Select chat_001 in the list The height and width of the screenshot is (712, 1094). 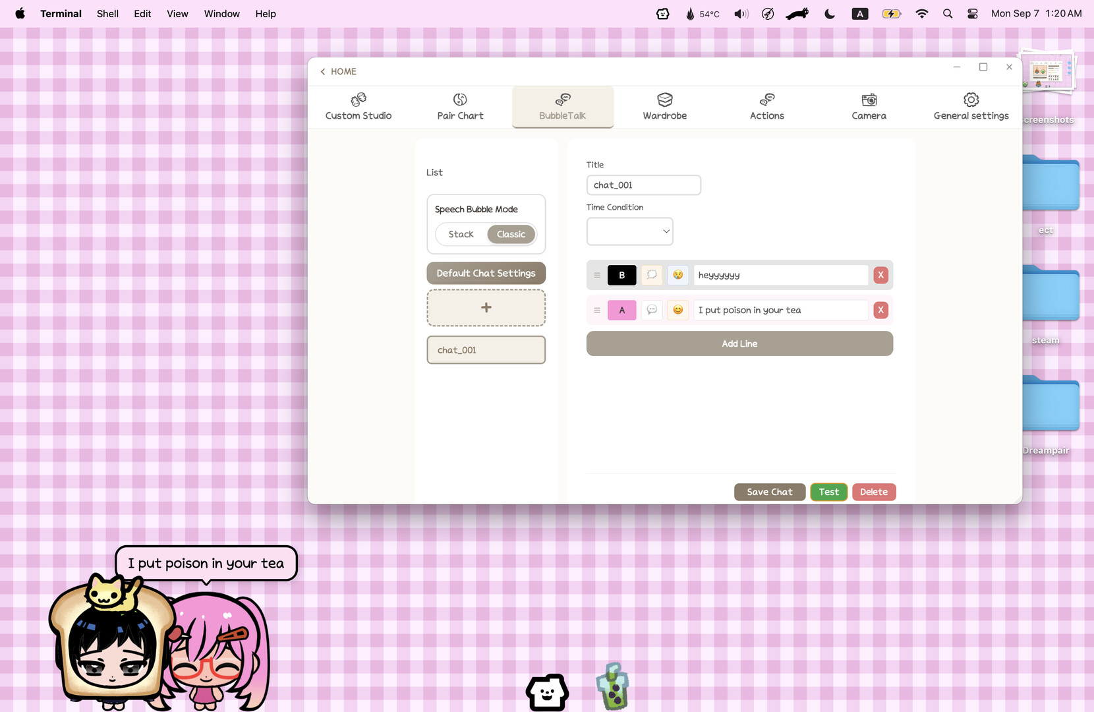[x=486, y=350]
